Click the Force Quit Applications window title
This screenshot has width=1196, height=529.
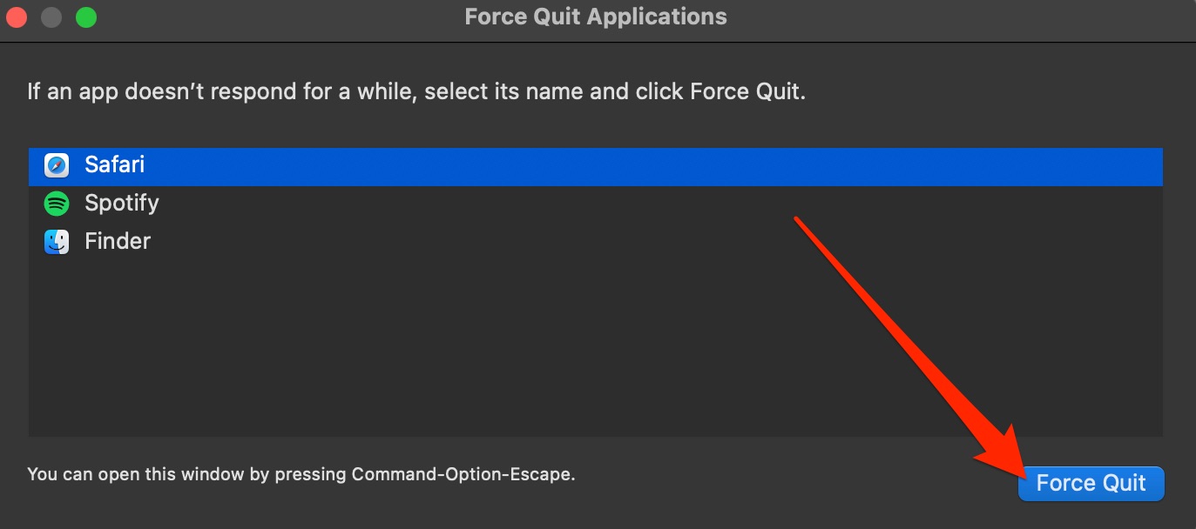pos(596,17)
